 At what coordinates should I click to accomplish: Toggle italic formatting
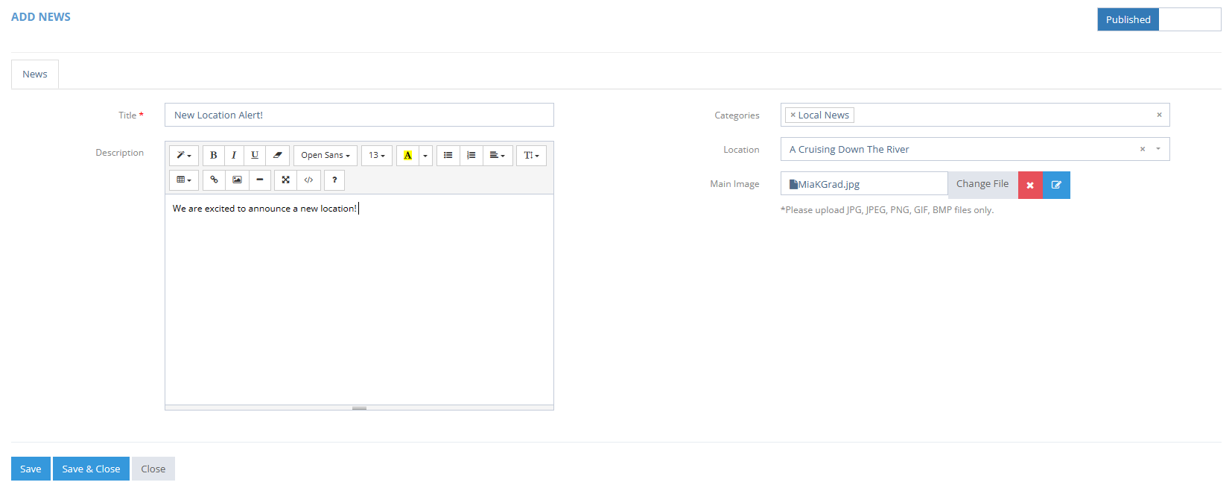[234, 155]
